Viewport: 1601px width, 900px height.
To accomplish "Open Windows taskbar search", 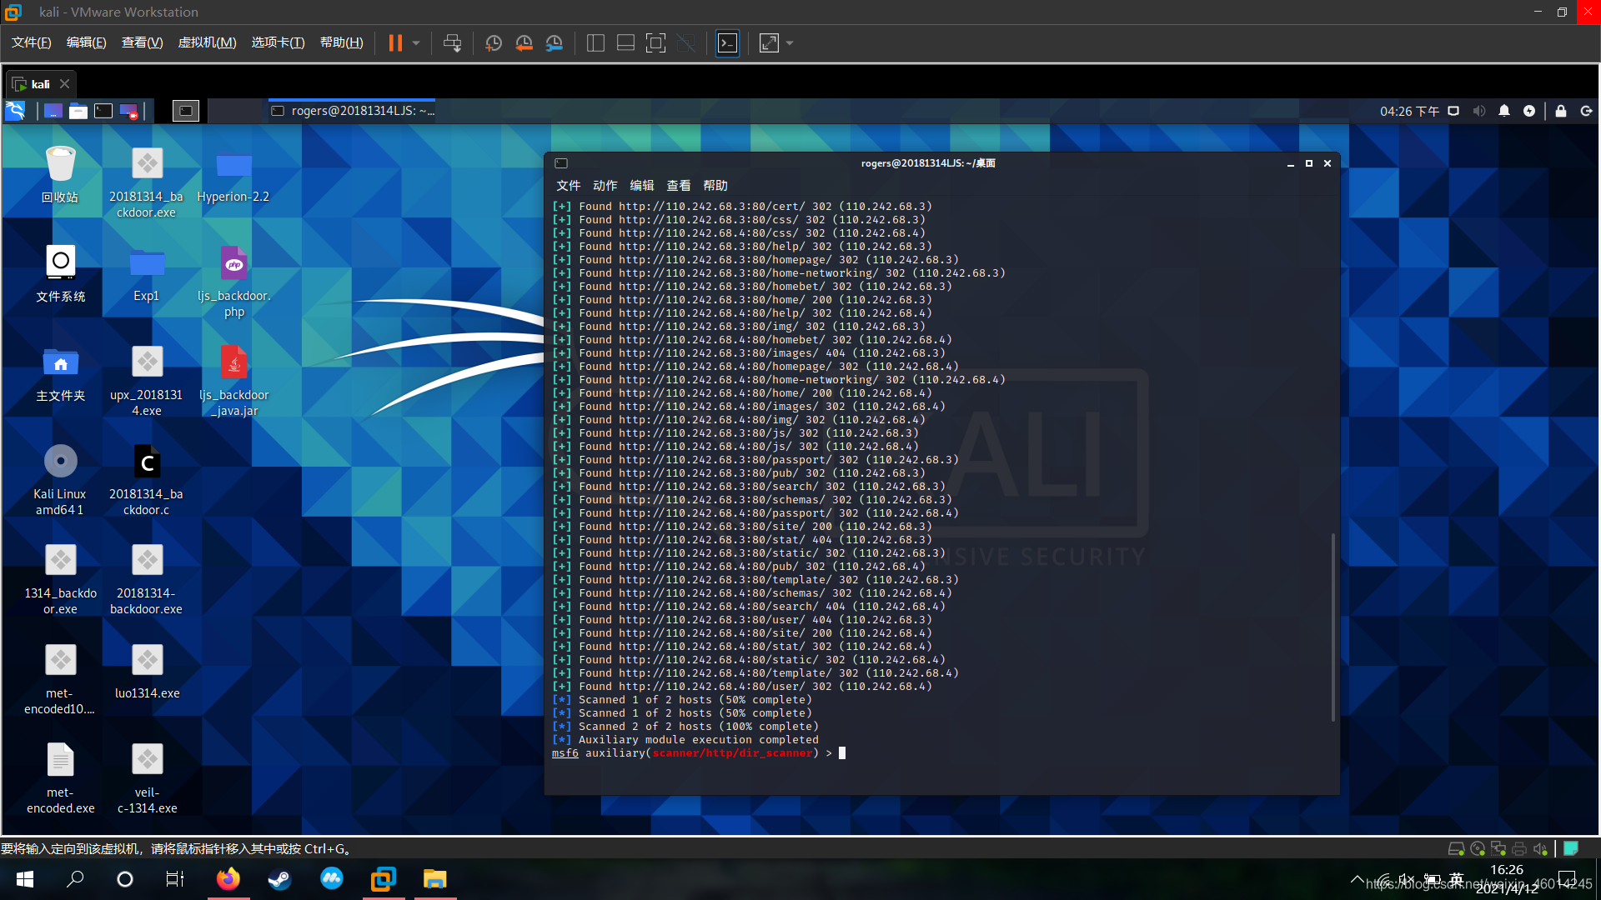I will click(75, 879).
